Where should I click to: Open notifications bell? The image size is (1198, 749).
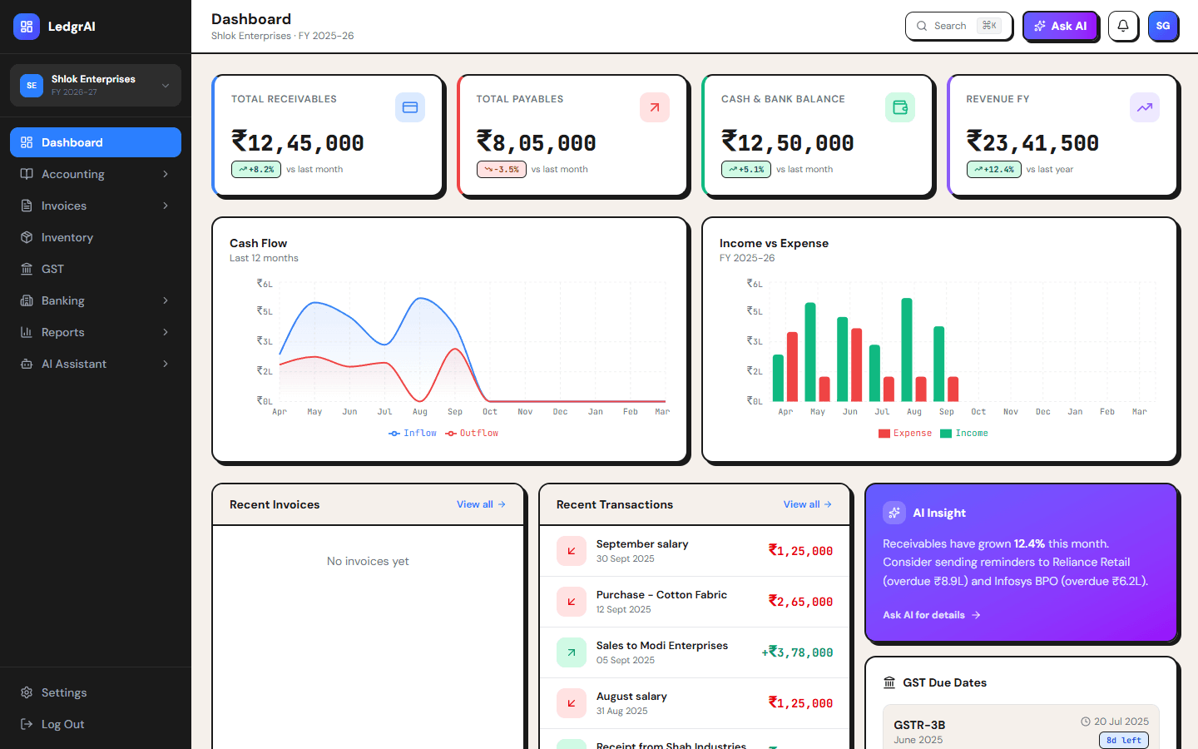point(1123,26)
